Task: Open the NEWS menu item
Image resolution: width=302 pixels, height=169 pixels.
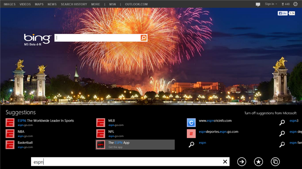Action: point(52,4)
